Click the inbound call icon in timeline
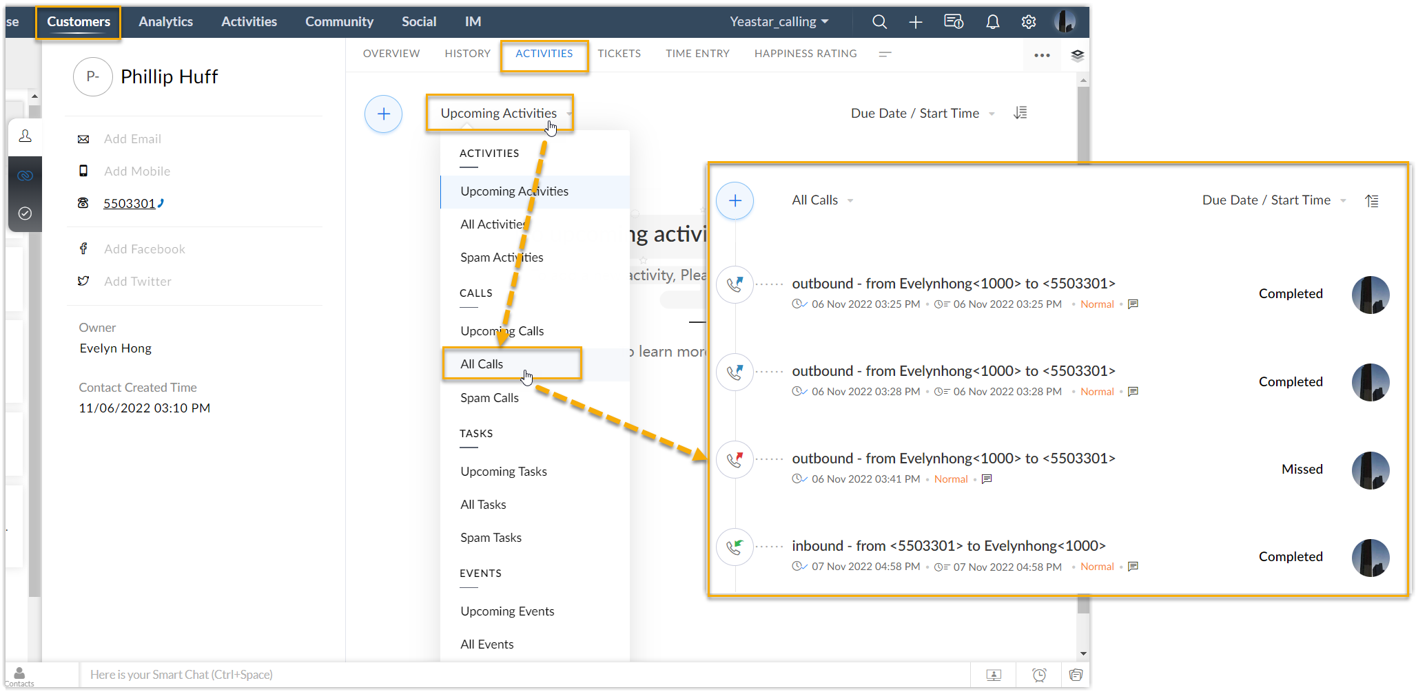The height and width of the screenshot is (694, 1416). click(735, 547)
